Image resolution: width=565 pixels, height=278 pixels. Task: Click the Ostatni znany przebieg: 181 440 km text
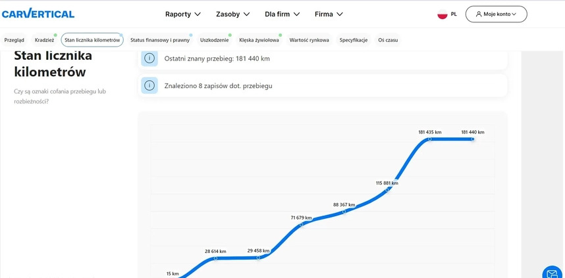[217, 58]
